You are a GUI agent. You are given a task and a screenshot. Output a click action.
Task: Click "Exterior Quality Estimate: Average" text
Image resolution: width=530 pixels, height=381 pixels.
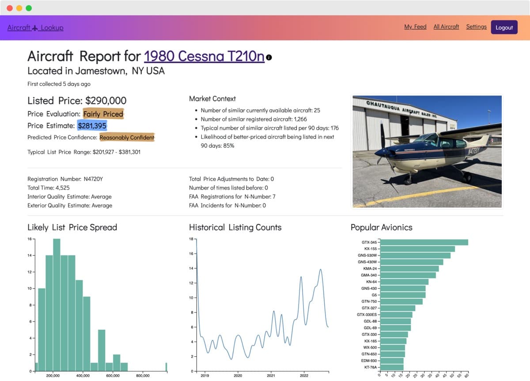click(70, 206)
